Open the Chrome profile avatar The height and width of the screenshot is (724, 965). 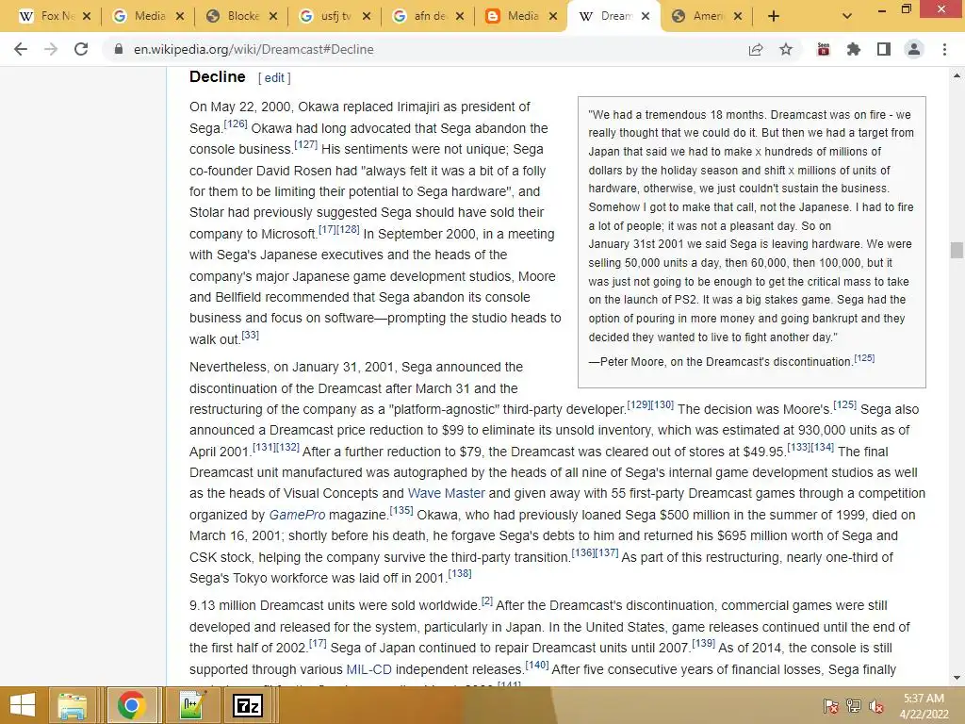tap(914, 49)
